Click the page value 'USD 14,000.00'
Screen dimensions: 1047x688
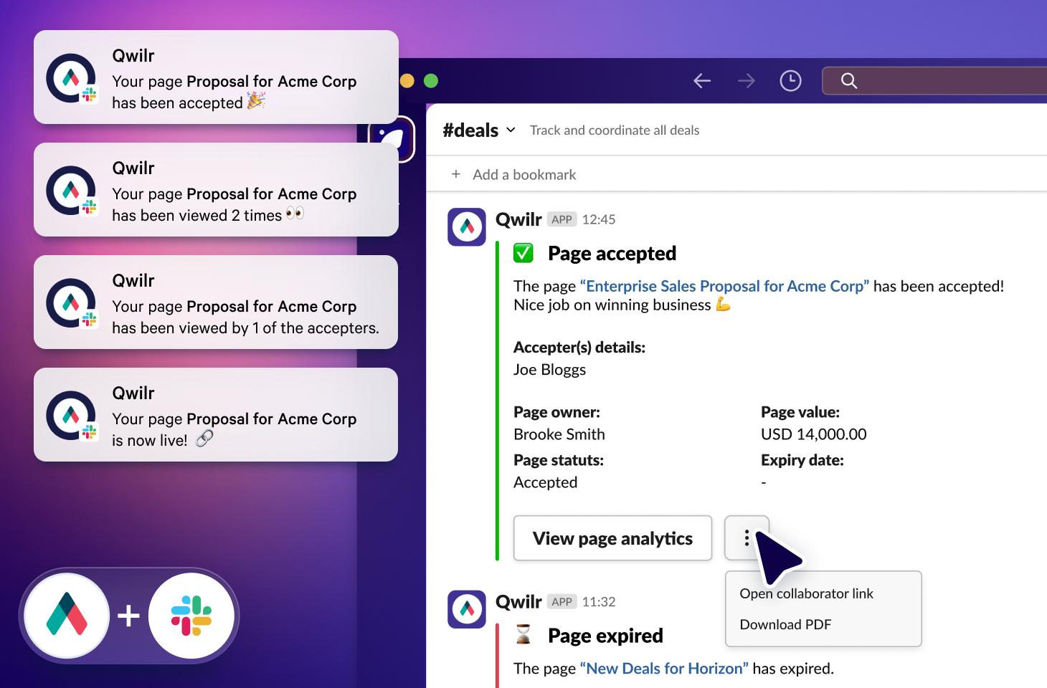(x=814, y=434)
